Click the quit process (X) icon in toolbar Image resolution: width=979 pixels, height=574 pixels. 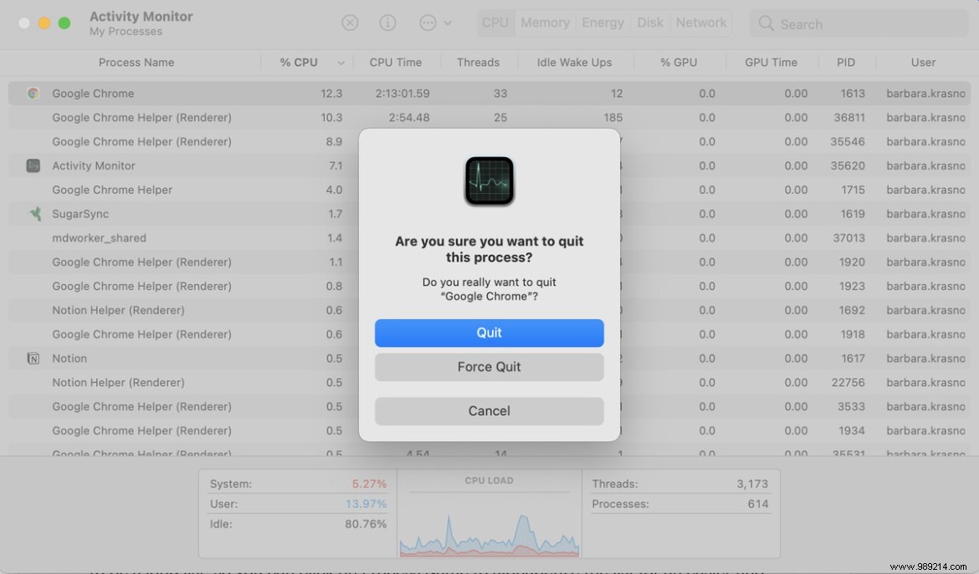pos(350,23)
